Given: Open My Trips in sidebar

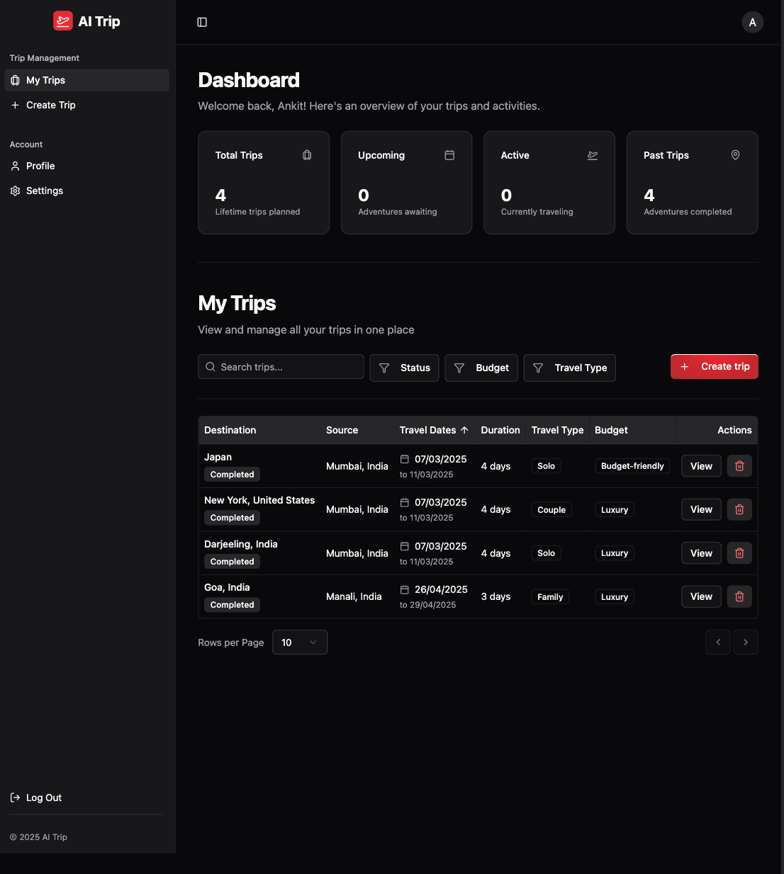Looking at the screenshot, I should 86,80.
